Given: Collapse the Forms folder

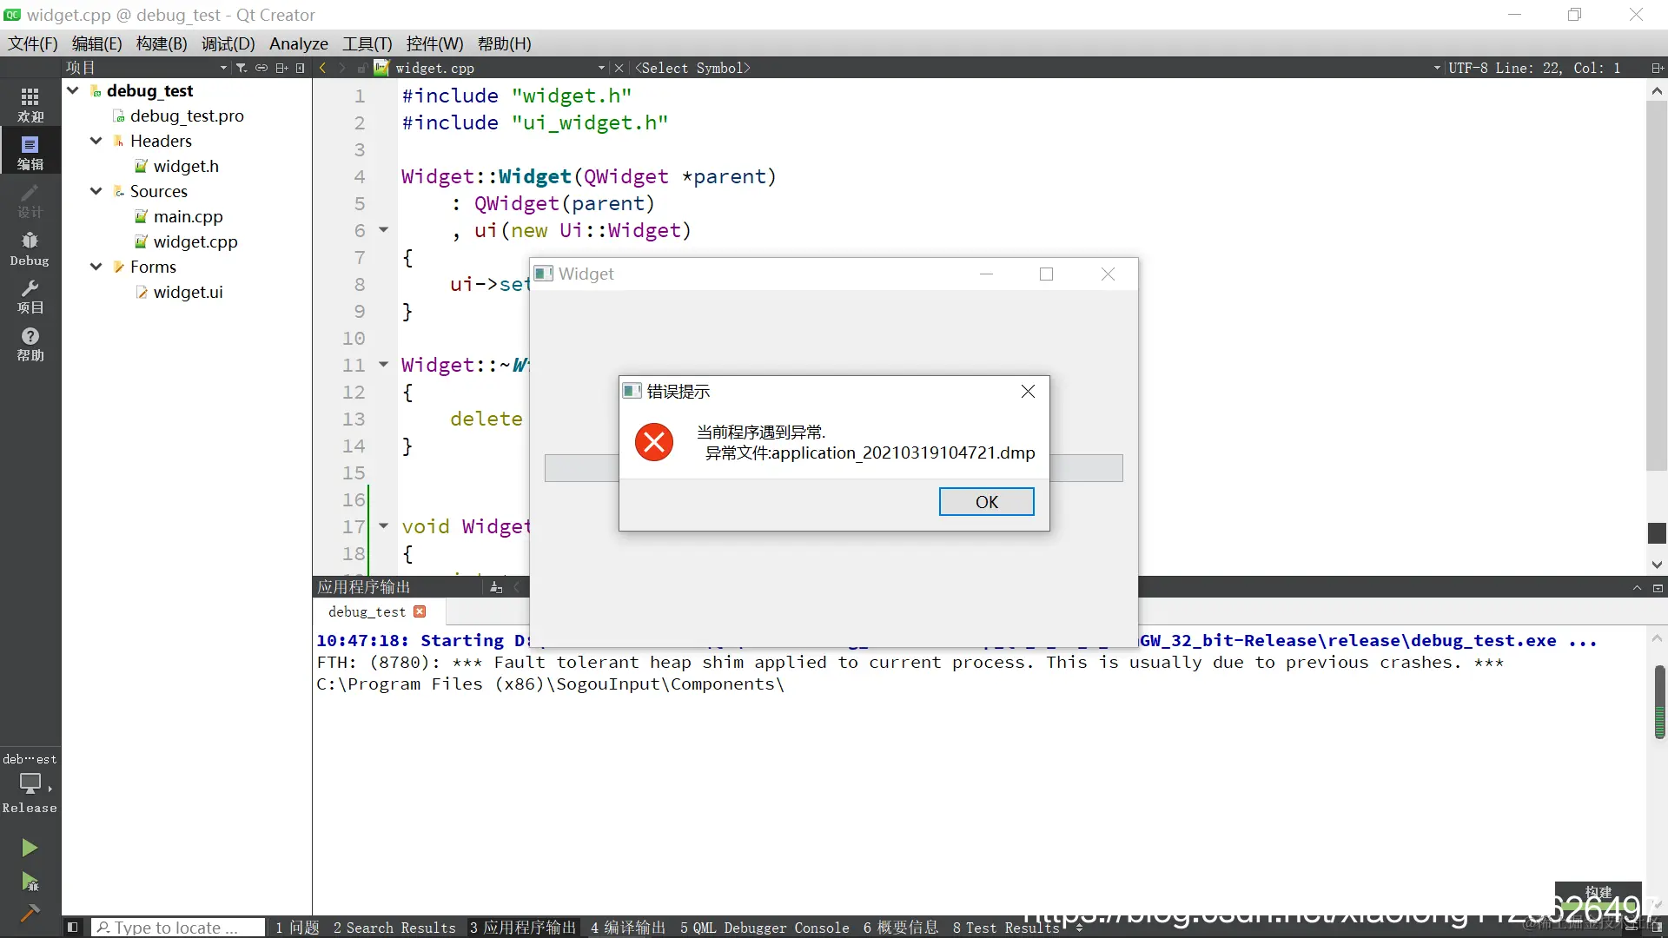Looking at the screenshot, I should point(96,267).
